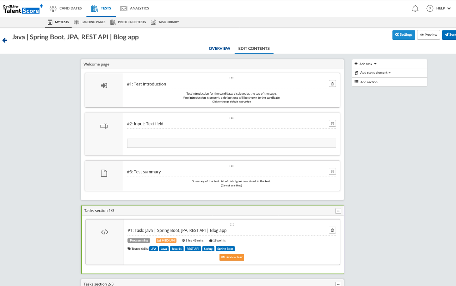This screenshot has height=286, width=456.
Task: Remove the Input: Text field element with trash icon
Action: (x=332, y=123)
